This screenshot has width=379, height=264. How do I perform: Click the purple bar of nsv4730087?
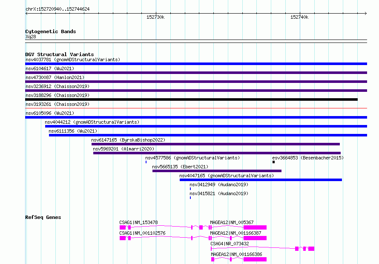click(x=196, y=82)
